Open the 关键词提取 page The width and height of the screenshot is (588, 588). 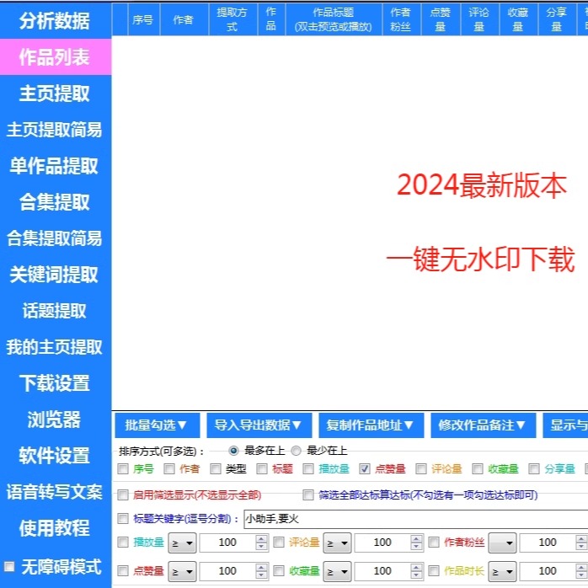click(x=55, y=275)
